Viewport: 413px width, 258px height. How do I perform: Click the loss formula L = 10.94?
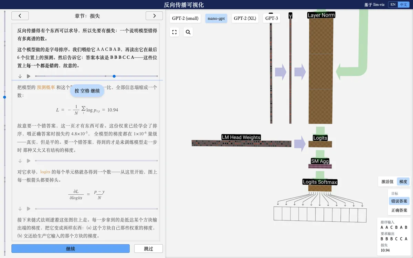(87, 110)
